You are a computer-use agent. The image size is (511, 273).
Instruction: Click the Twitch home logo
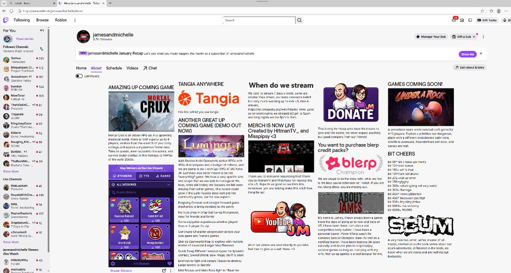(x=6, y=20)
